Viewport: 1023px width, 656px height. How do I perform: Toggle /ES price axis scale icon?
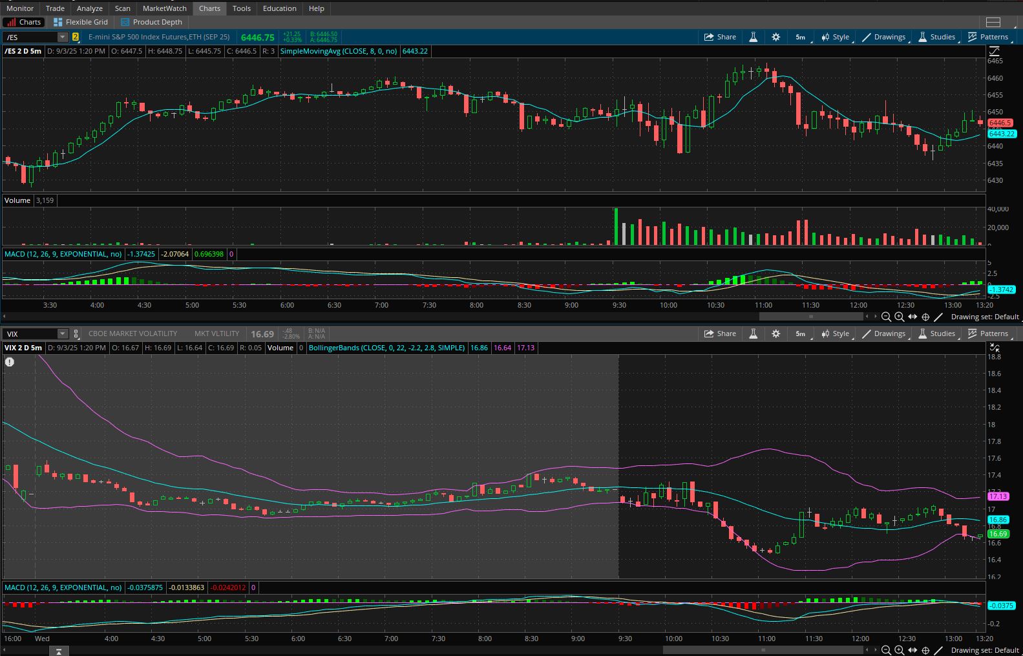pyautogui.click(x=994, y=51)
